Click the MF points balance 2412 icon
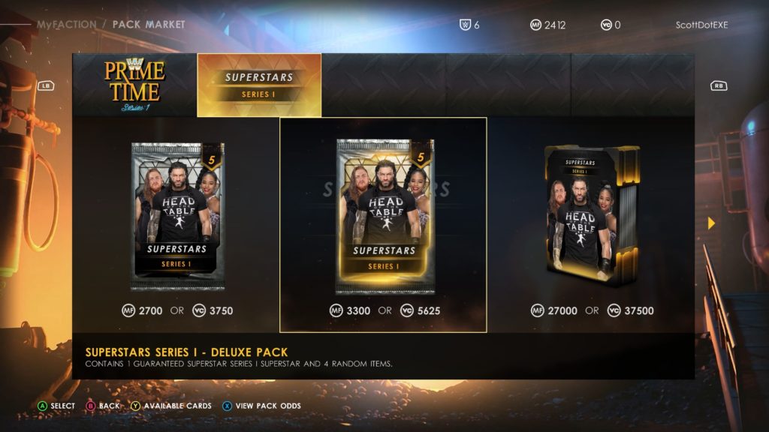 point(535,25)
